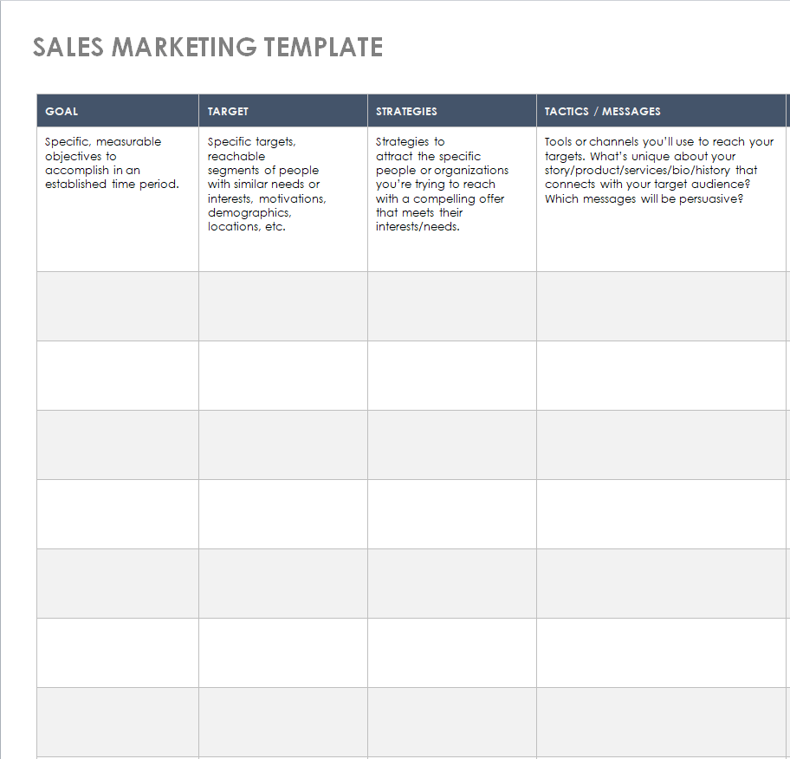Select first empty gray cell under GOAL
The width and height of the screenshot is (790, 759).
[x=118, y=307]
